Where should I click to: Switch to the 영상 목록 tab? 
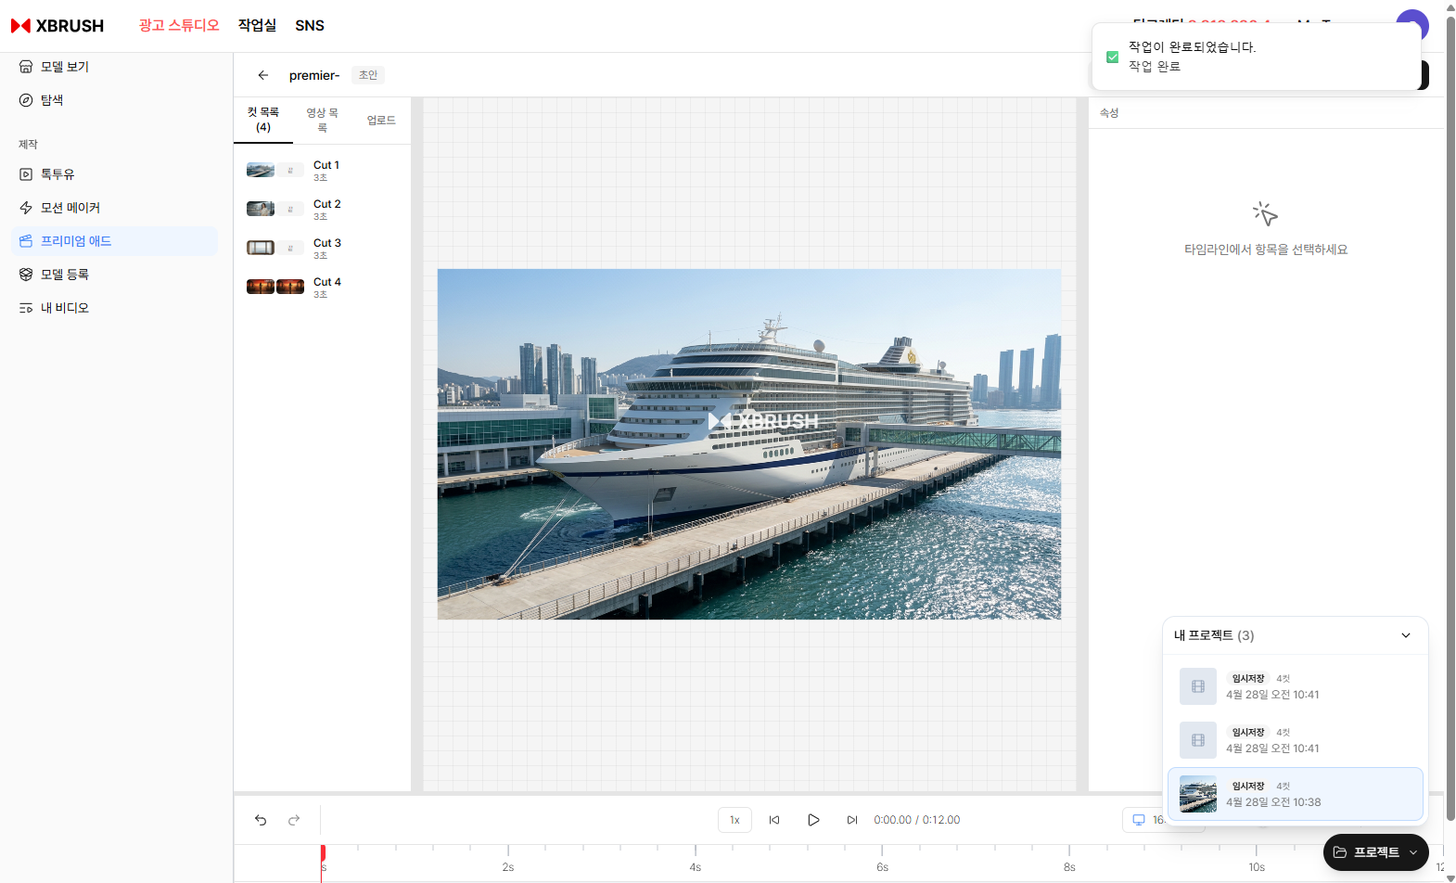[322, 120]
